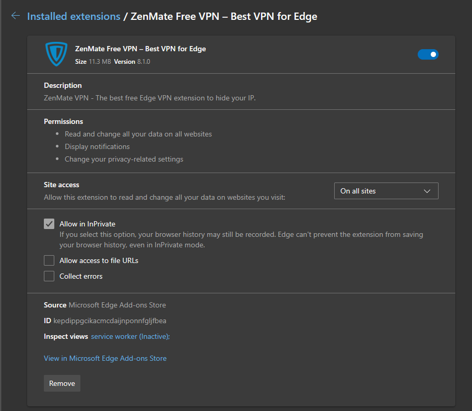The width and height of the screenshot is (472, 411).
Task: Go to Installed extensions breadcrumb
Action: (x=74, y=16)
